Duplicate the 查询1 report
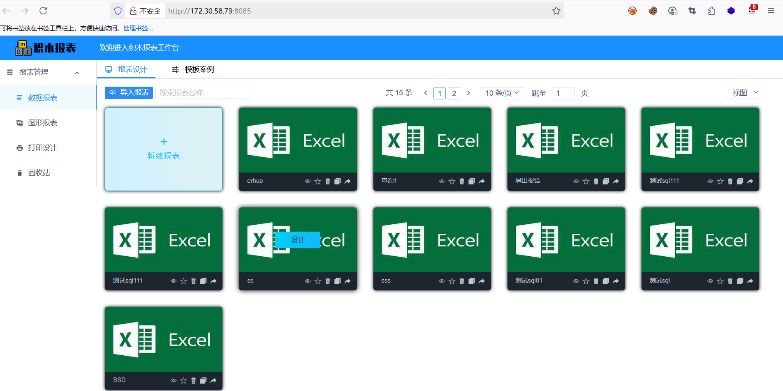The image size is (783, 391). (x=472, y=182)
